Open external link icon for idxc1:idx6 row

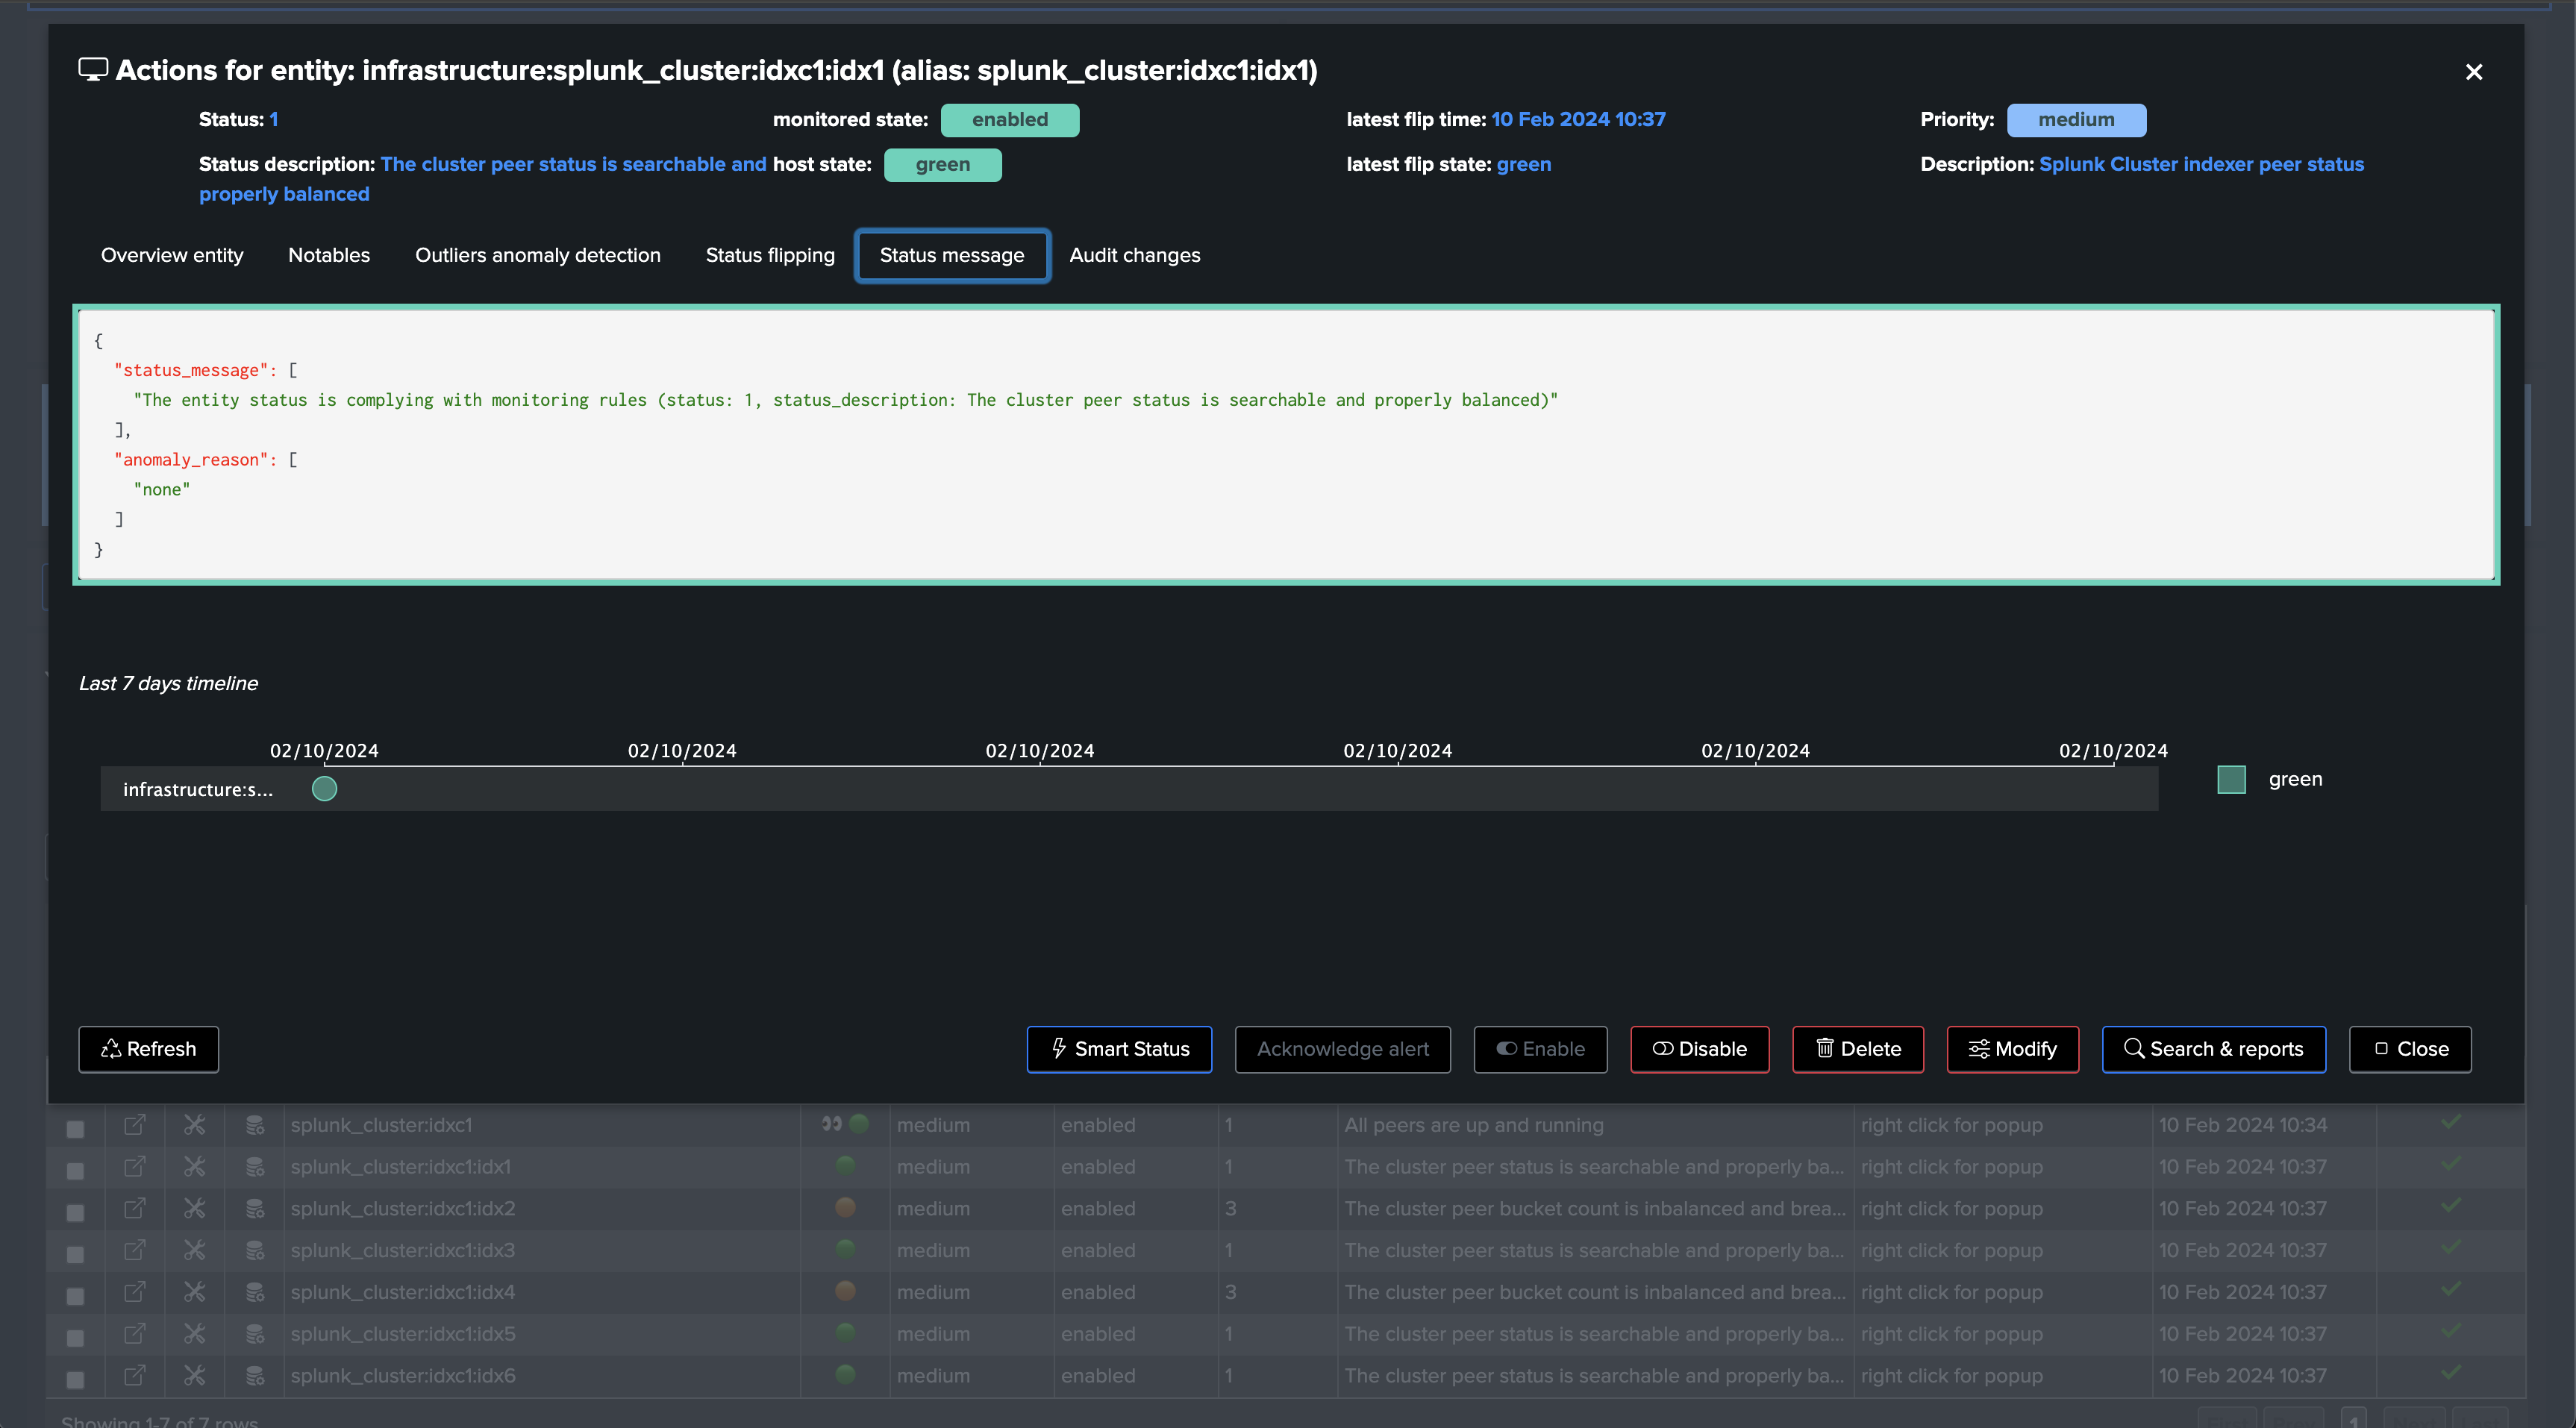tap(134, 1375)
